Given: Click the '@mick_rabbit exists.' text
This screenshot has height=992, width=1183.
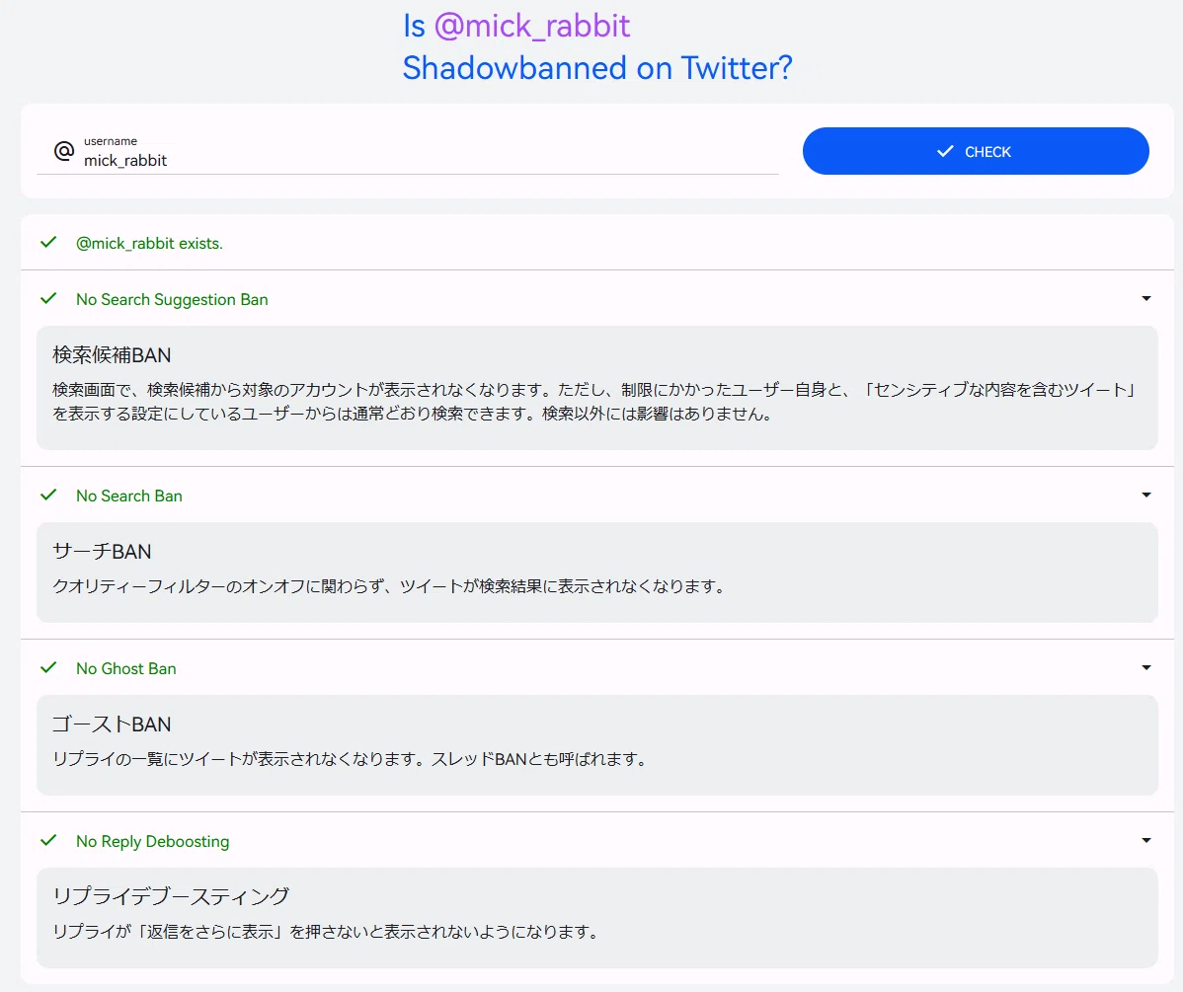Looking at the screenshot, I should coord(149,243).
